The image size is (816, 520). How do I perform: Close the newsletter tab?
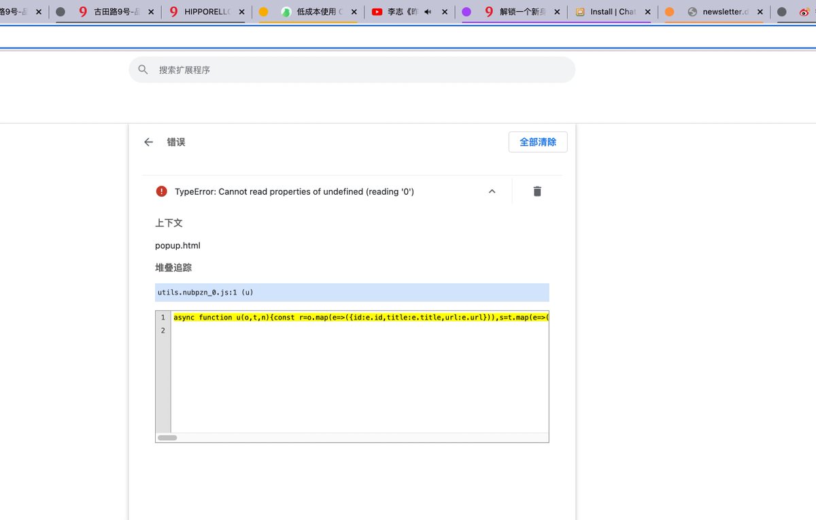[x=760, y=12]
